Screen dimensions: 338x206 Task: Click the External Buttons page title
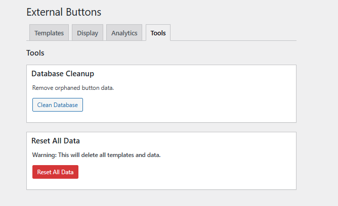pos(64,12)
